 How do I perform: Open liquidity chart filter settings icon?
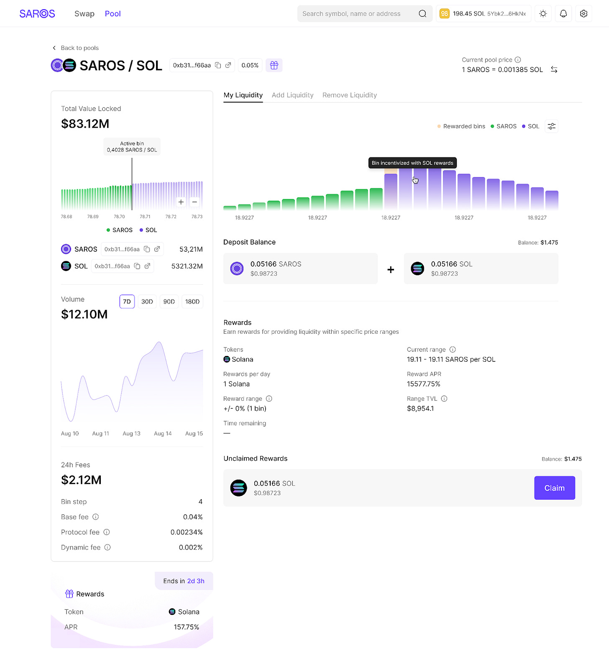click(x=552, y=126)
